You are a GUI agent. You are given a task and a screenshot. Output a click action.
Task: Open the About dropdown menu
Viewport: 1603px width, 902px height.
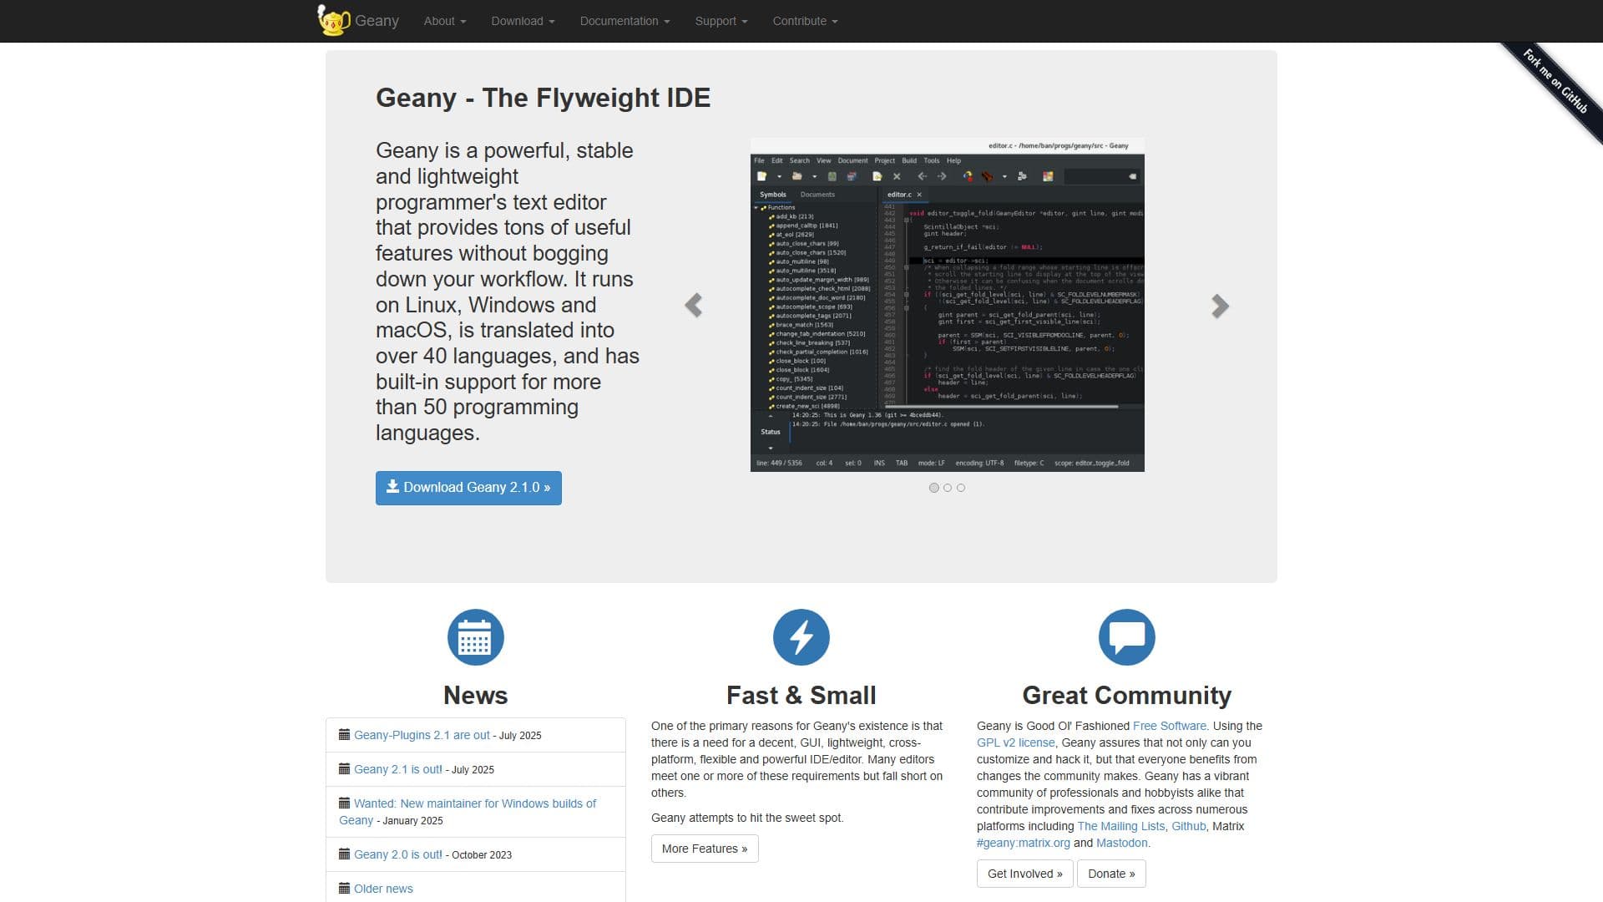444,21
